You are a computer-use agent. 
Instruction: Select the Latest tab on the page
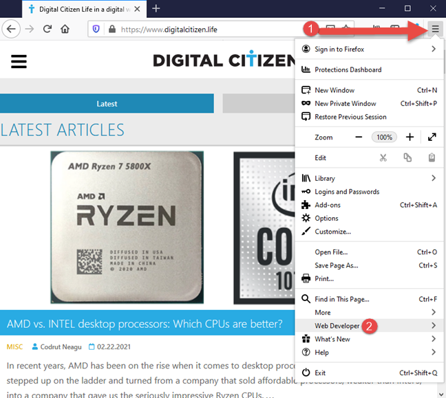(107, 104)
